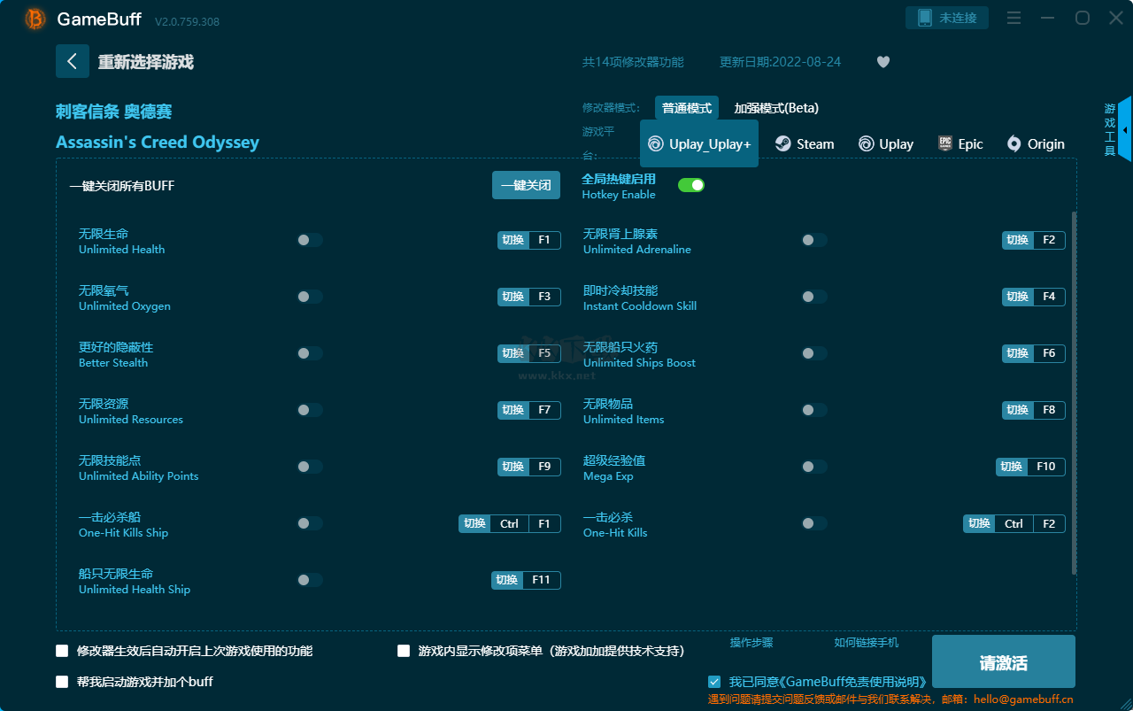The width and height of the screenshot is (1133, 711).
Task: Open the hamburger menu in the title bar
Action: [x=1014, y=18]
